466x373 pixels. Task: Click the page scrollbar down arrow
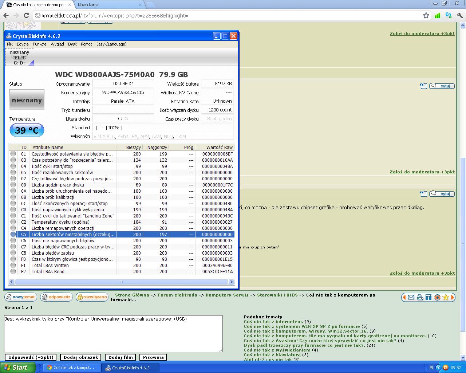click(463, 357)
